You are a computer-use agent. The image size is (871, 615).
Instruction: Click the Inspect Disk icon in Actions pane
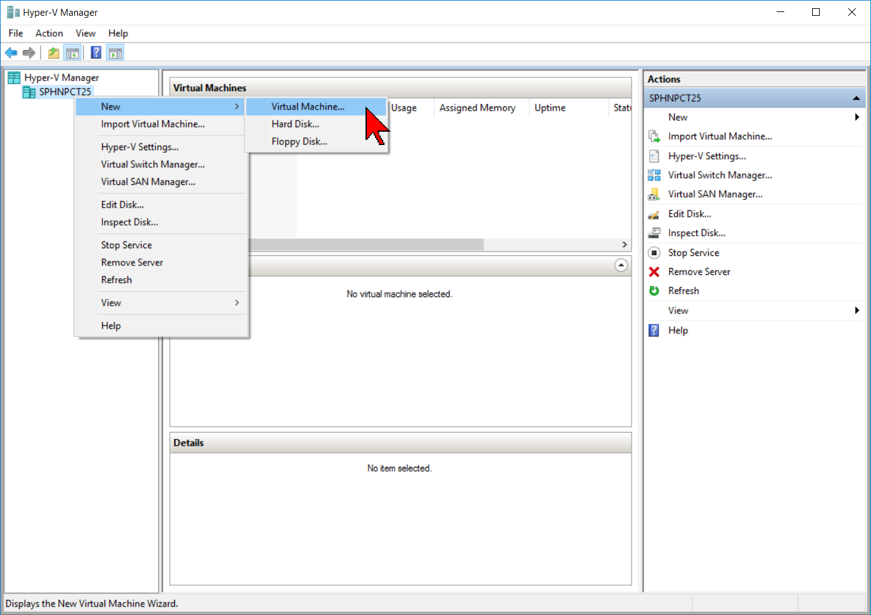(x=654, y=233)
